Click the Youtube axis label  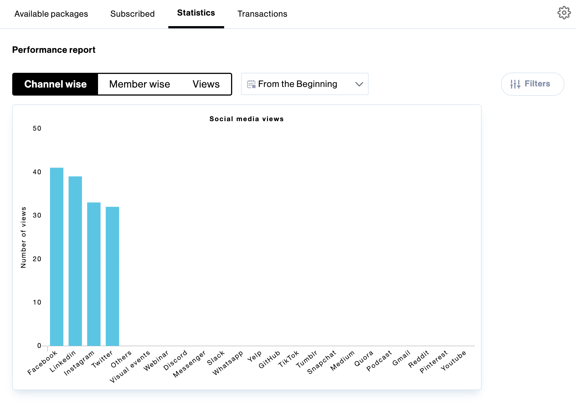tap(454, 360)
